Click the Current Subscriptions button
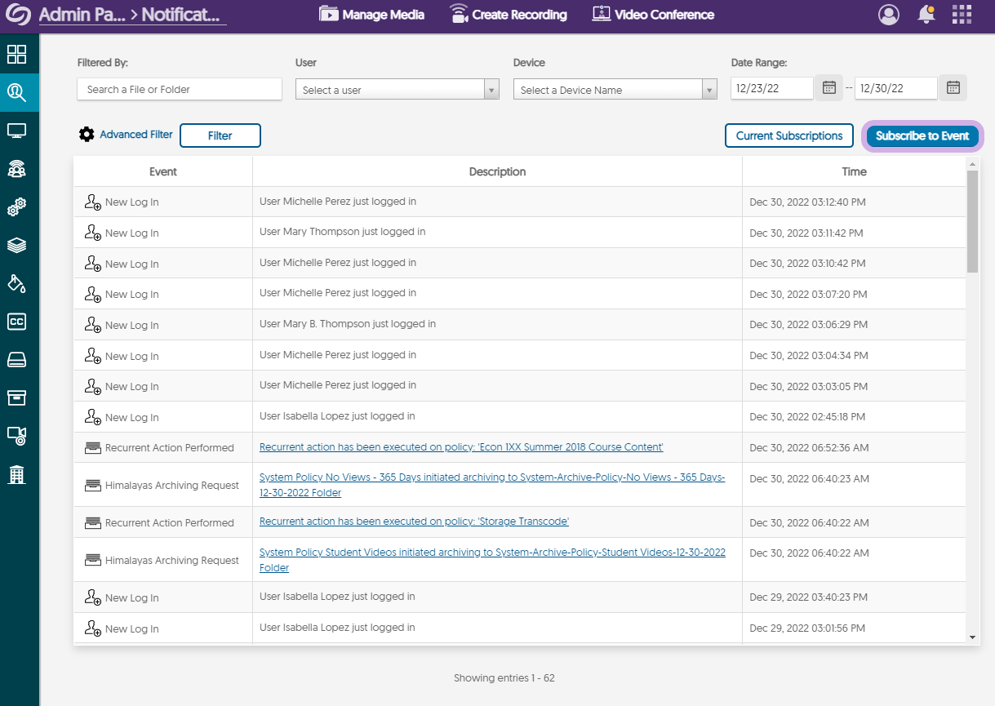 coord(788,136)
